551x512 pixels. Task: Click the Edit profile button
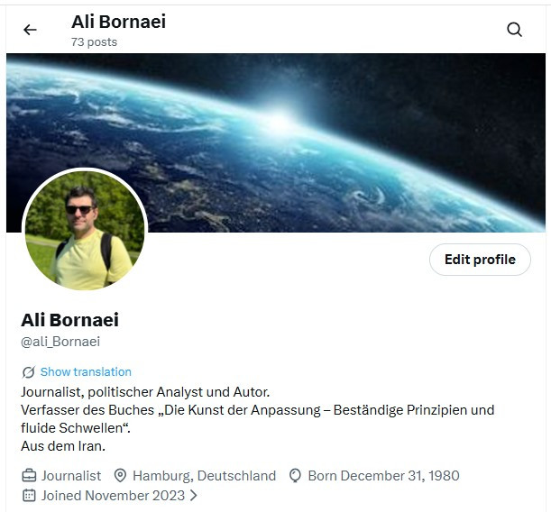tap(480, 260)
